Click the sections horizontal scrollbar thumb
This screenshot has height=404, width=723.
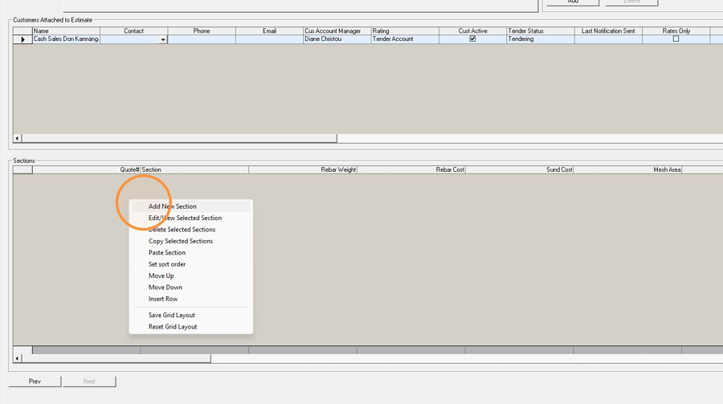pyautogui.click(x=116, y=358)
